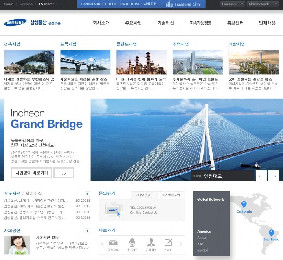This screenshot has width=283, height=260.
Task: Select Asia in Global Network
Action: point(200,244)
